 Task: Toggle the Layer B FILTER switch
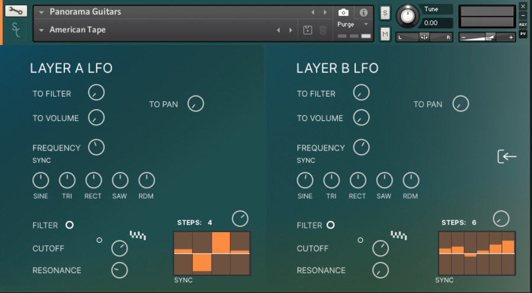[330, 225]
